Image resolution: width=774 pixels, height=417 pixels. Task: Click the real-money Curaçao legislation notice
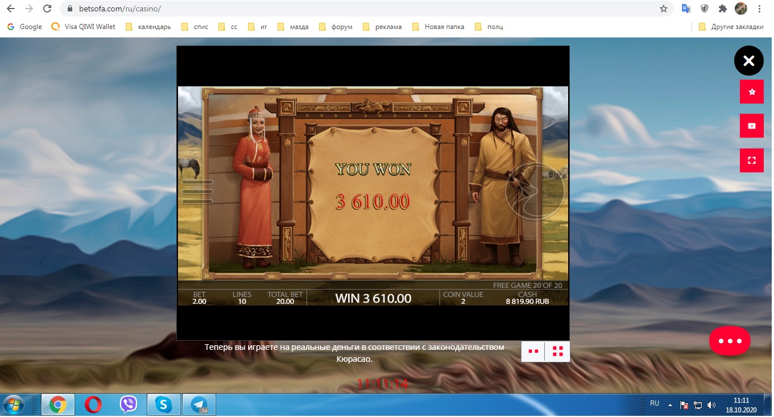pyautogui.click(x=354, y=353)
